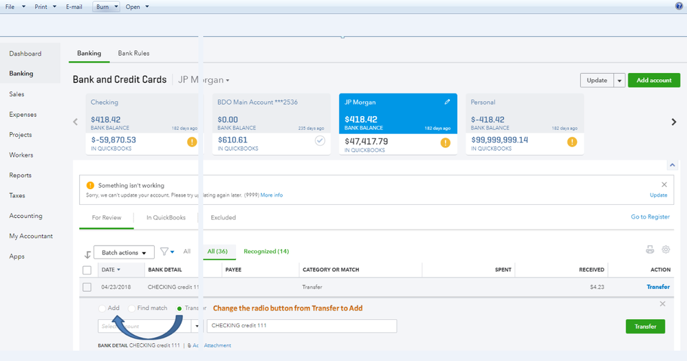Viewport: 687px width, 361px height.
Task: Select the Recognized (14) filter tab
Action: coord(266,251)
